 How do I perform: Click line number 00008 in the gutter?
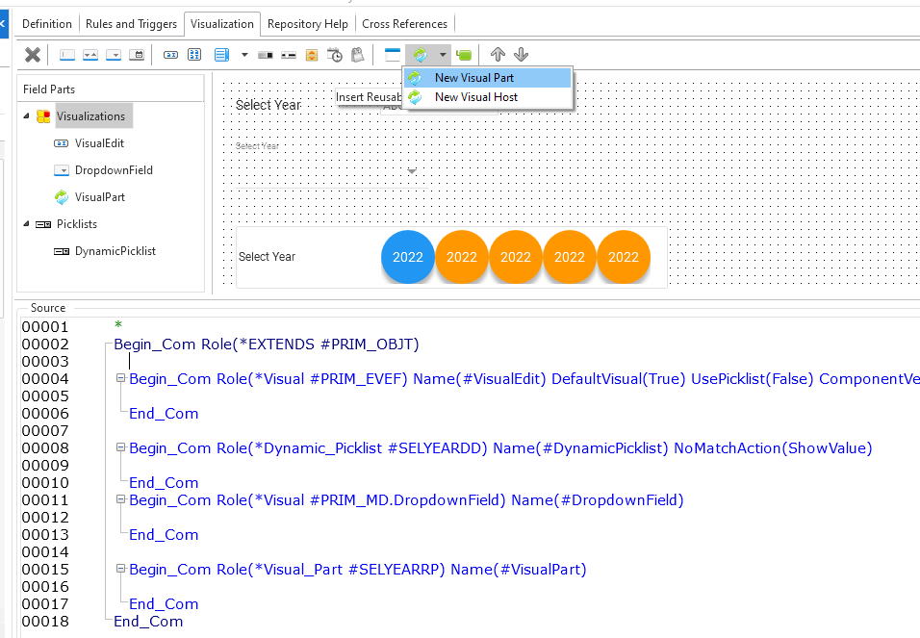point(45,447)
